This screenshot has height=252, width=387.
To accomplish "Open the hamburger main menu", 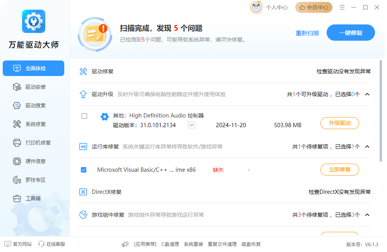I will (342, 7).
